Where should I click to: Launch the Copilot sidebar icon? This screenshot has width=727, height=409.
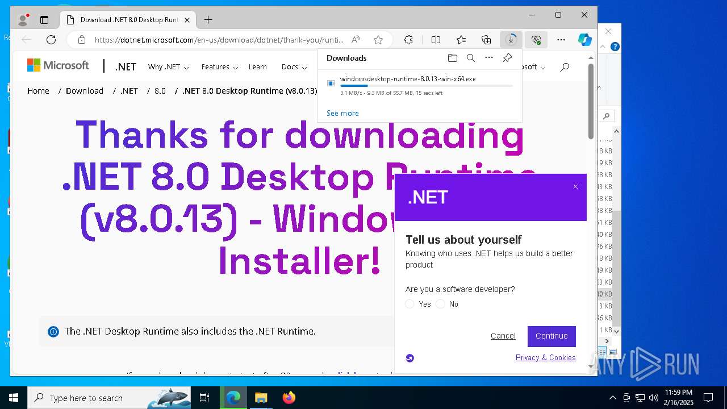[x=584, y=40]
